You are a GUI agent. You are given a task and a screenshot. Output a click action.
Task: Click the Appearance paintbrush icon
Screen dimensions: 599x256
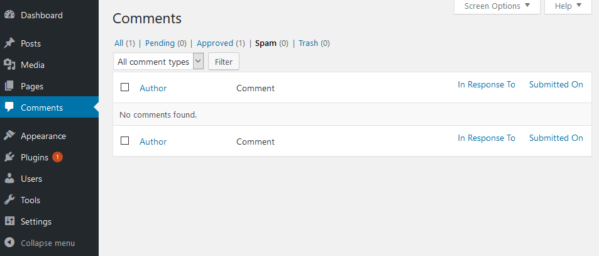click(9, 136)
